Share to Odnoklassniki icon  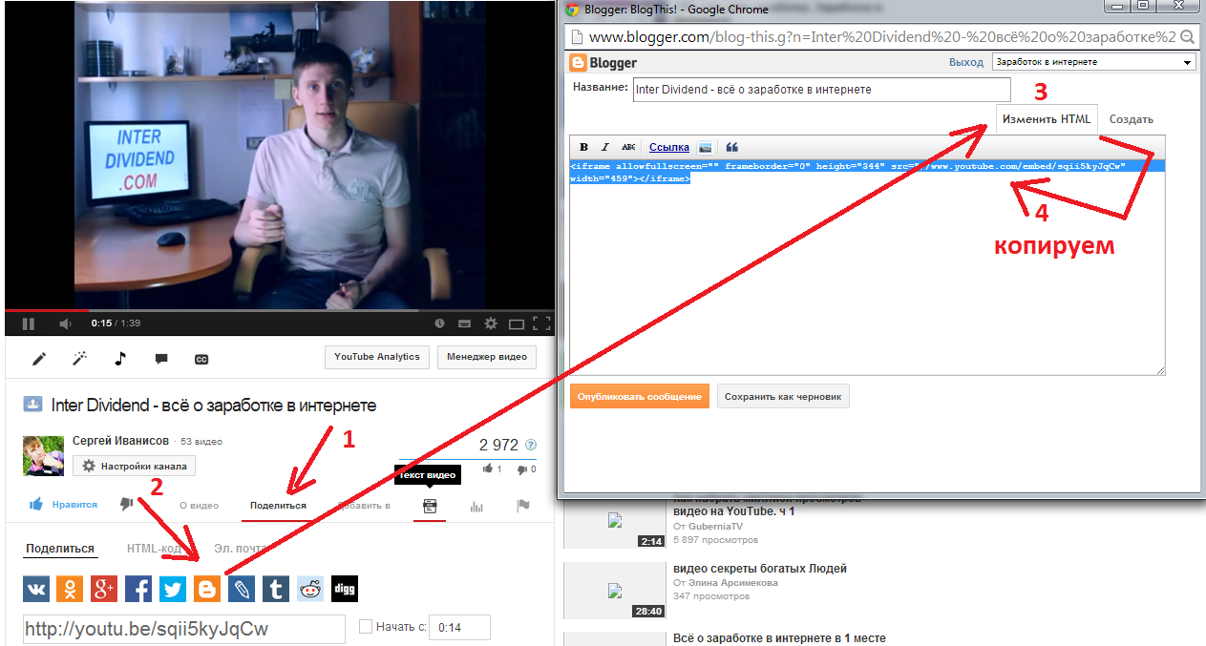point(70,589)
